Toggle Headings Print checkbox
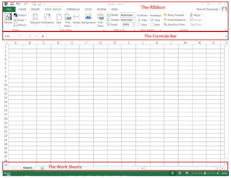This screenshot has height=178, width=231. click(152, 25)
